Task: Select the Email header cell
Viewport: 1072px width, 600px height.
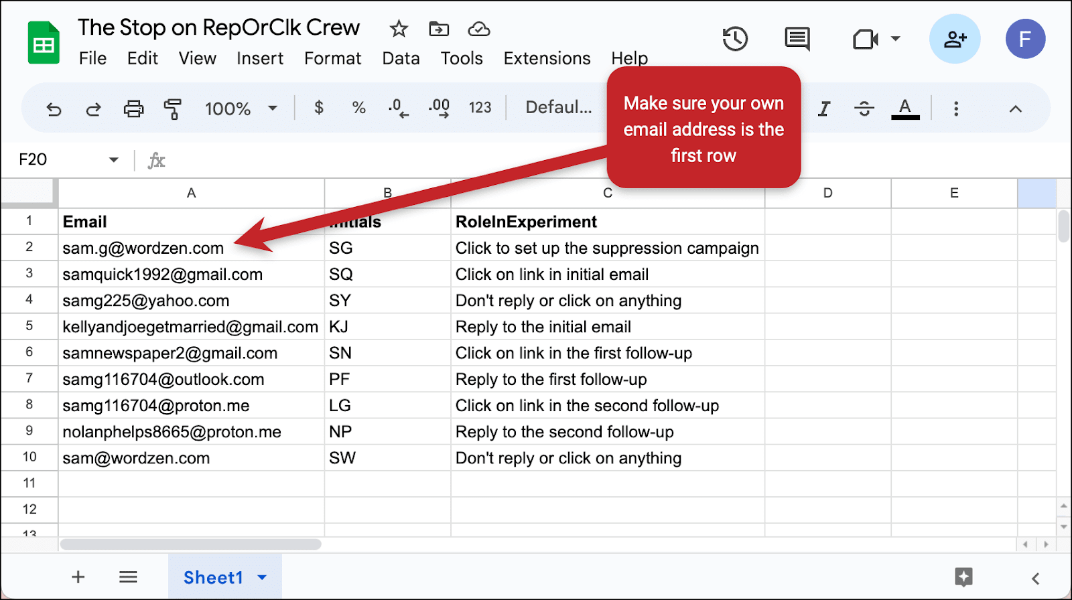Action: coord(192,222)
